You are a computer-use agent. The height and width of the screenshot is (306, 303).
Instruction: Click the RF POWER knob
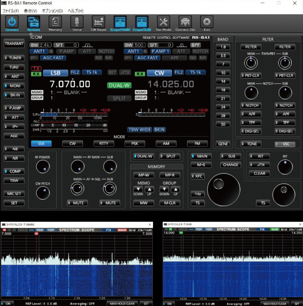pos(43,167)
